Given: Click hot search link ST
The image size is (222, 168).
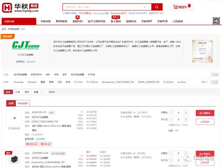Looking at the screenshot, I should [x=70, y=13].
